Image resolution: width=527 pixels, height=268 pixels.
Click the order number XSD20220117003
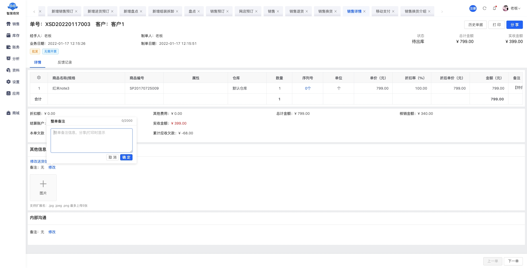point(68,24)
